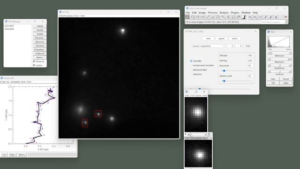This screenshot has height=169, width=300.
Task: Click the beads drift window title icon
Action: [2, 78]
